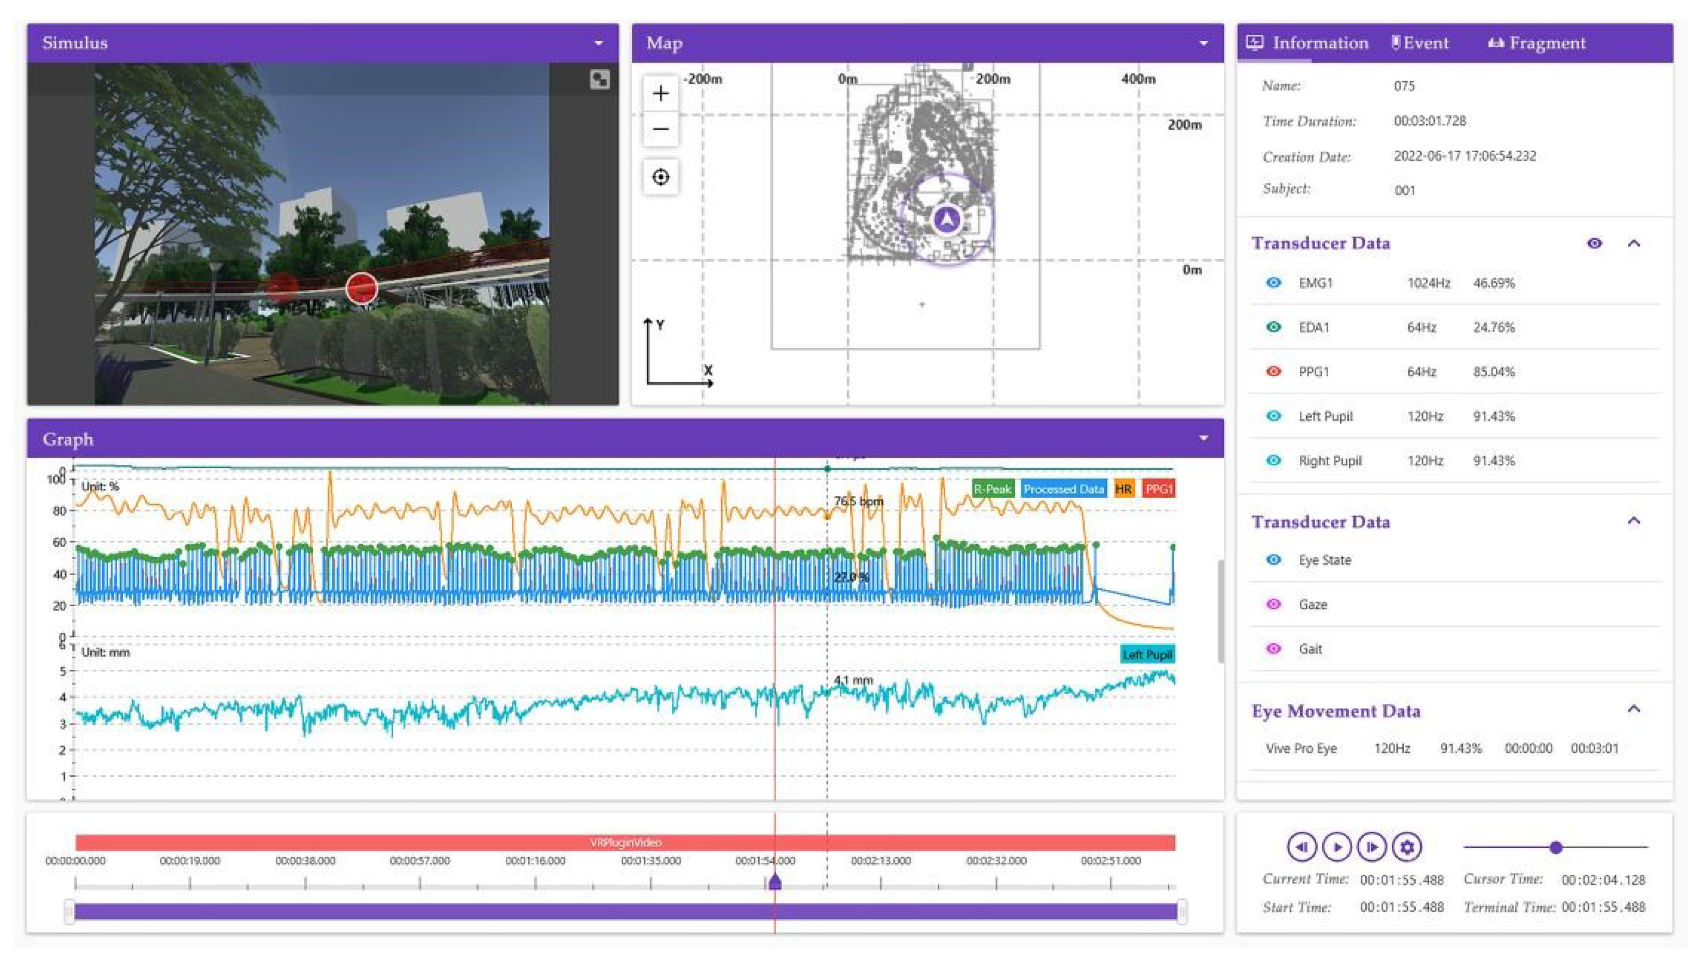Toggle all transducer data visibility
This screenshot has width=1697, height=959.
click(1594, 244)
